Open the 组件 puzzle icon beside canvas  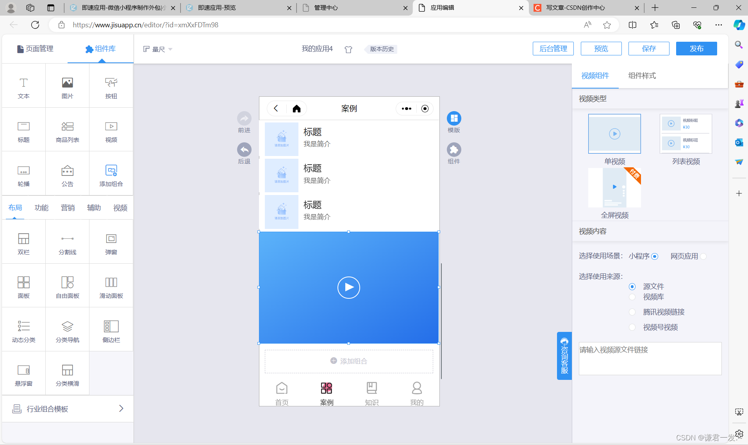[x=454, y=149]
